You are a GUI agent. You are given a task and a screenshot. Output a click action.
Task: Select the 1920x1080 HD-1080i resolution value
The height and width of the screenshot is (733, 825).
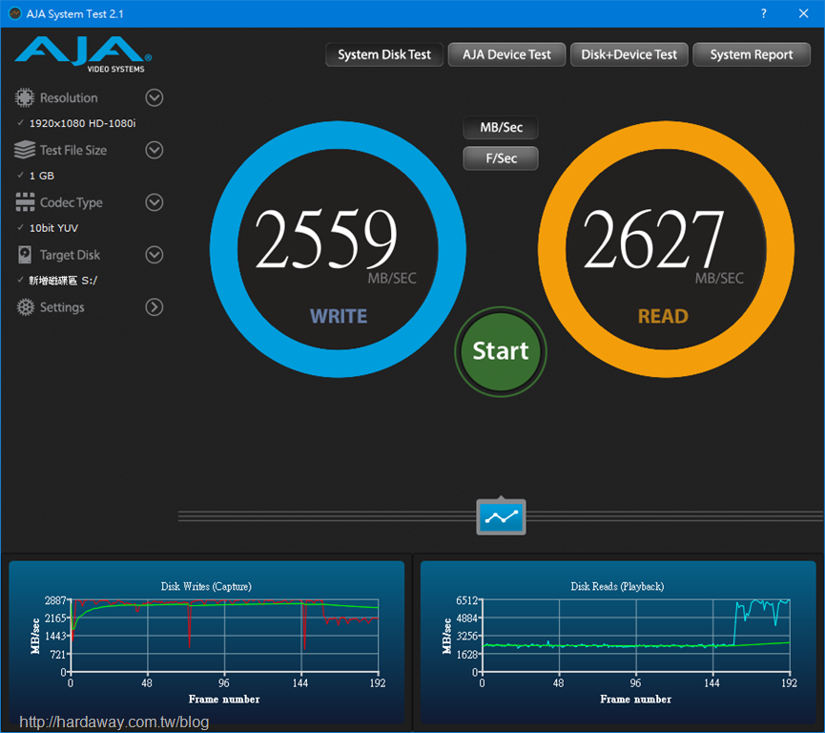coord(83,123)
